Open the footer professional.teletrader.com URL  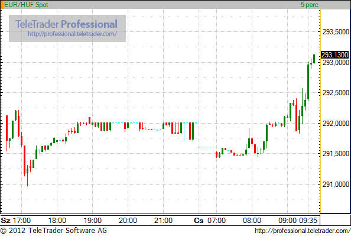(303, 231)
